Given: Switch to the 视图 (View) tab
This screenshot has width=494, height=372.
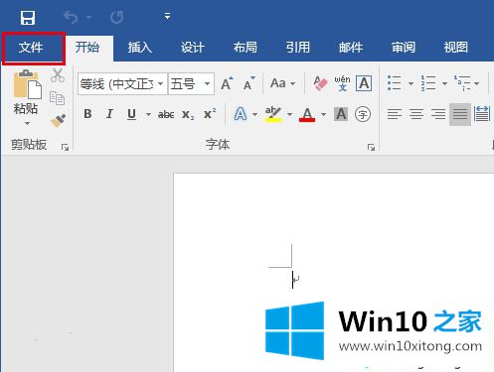Looking at the screenshot, I should pos(456,48).
